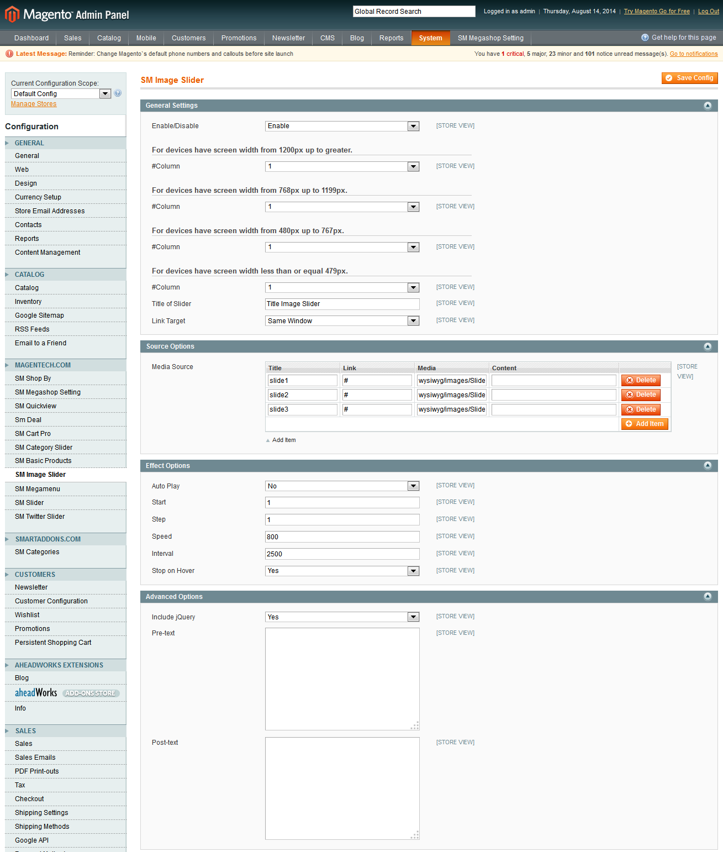723x852 pixels.
Task: Open SM Megashop Setting menu in top bar
Action: click(490, 38)
